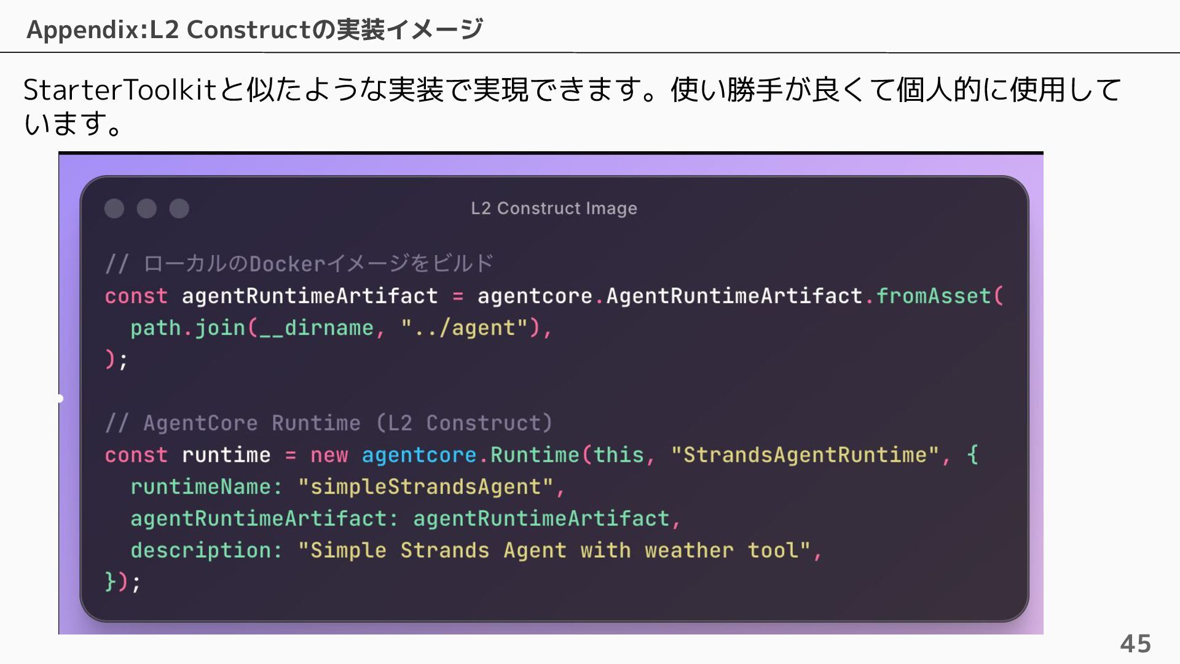Viewport: 1180px width, 664px height.
Task: Click the 'new' keyword in runtime line
Action: [x=329, y=455]
